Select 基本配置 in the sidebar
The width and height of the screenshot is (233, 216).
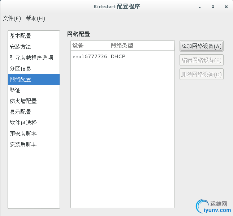34,36
